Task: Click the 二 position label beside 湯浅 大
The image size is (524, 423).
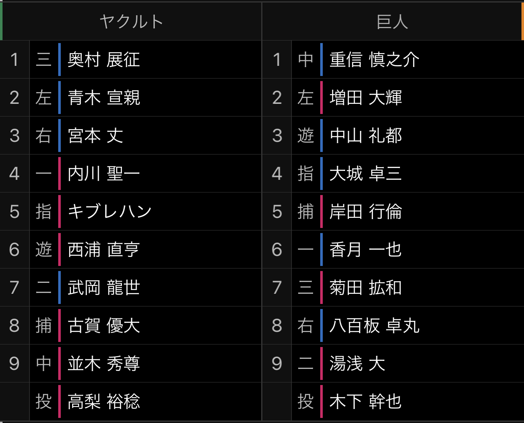Action: 305,363
